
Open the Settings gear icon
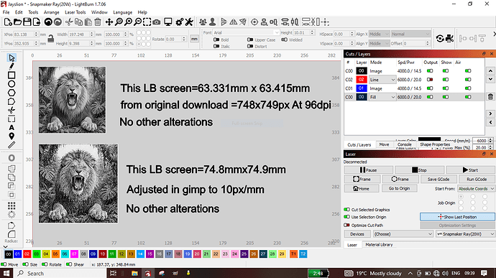180,22
